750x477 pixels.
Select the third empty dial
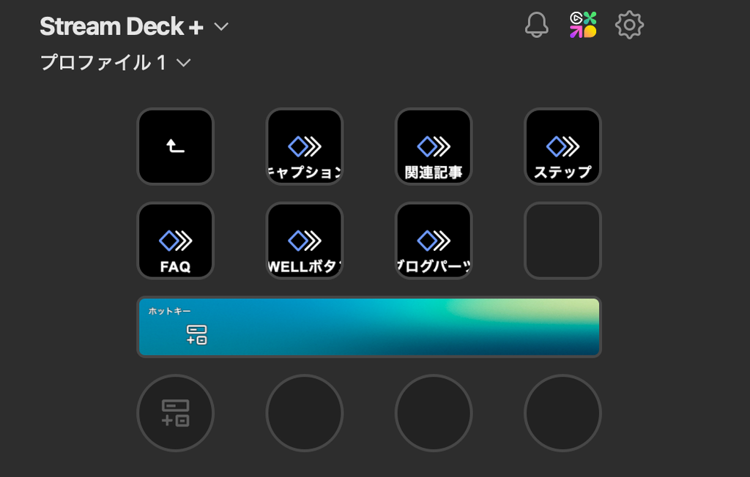[x=434, y=413]
